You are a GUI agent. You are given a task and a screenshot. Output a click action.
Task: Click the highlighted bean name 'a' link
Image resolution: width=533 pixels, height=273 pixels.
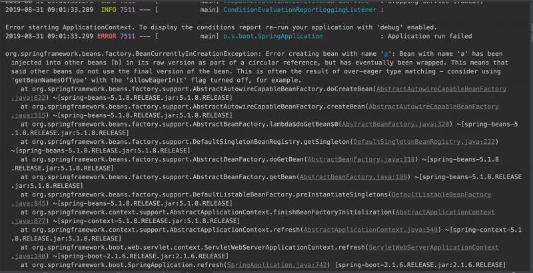click(x=386, y=54)
